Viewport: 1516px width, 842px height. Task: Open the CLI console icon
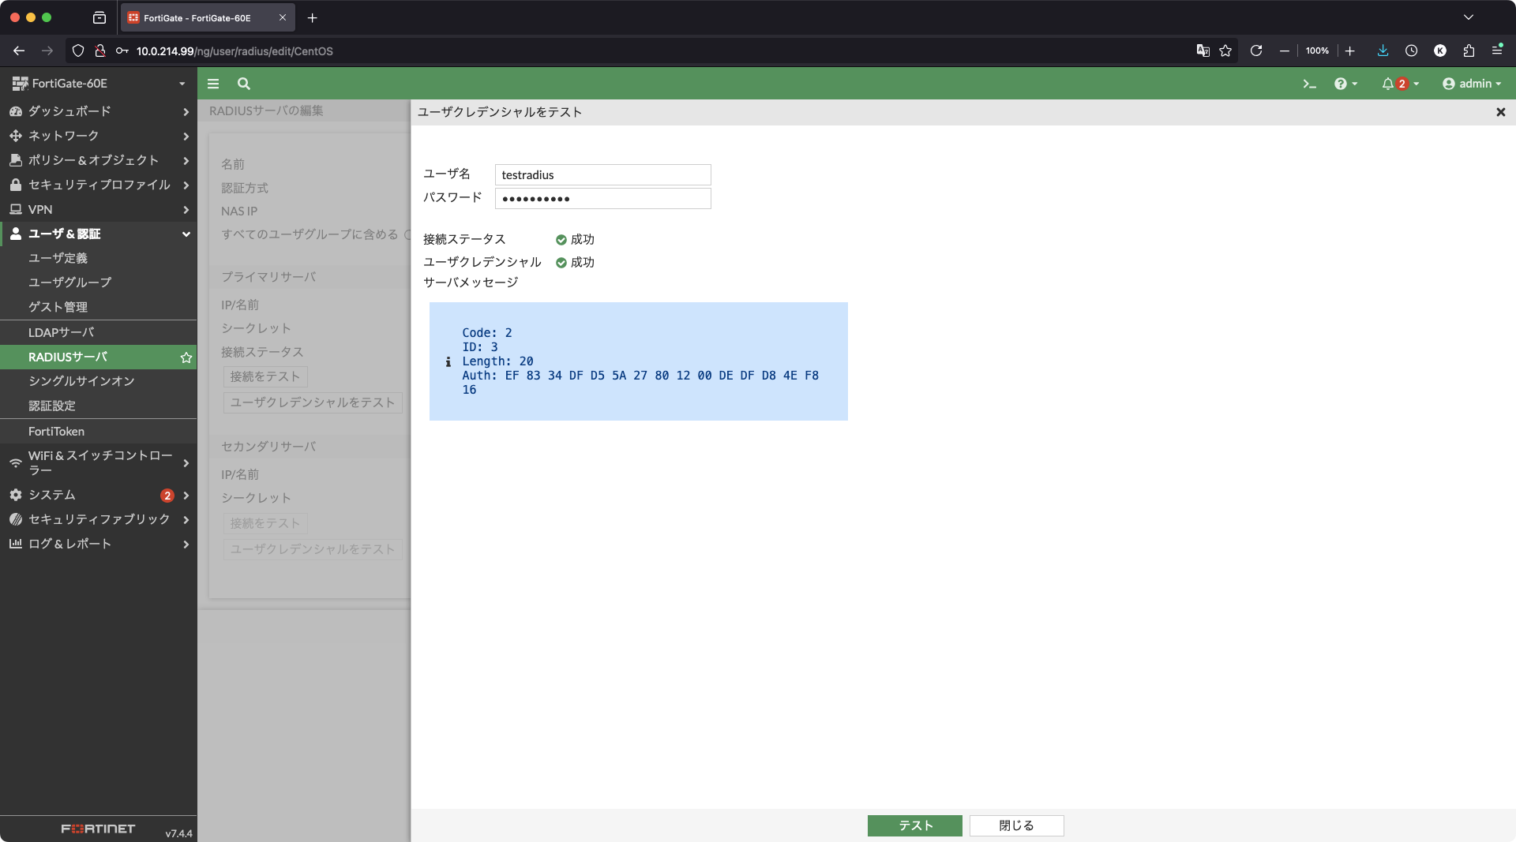1309,84
